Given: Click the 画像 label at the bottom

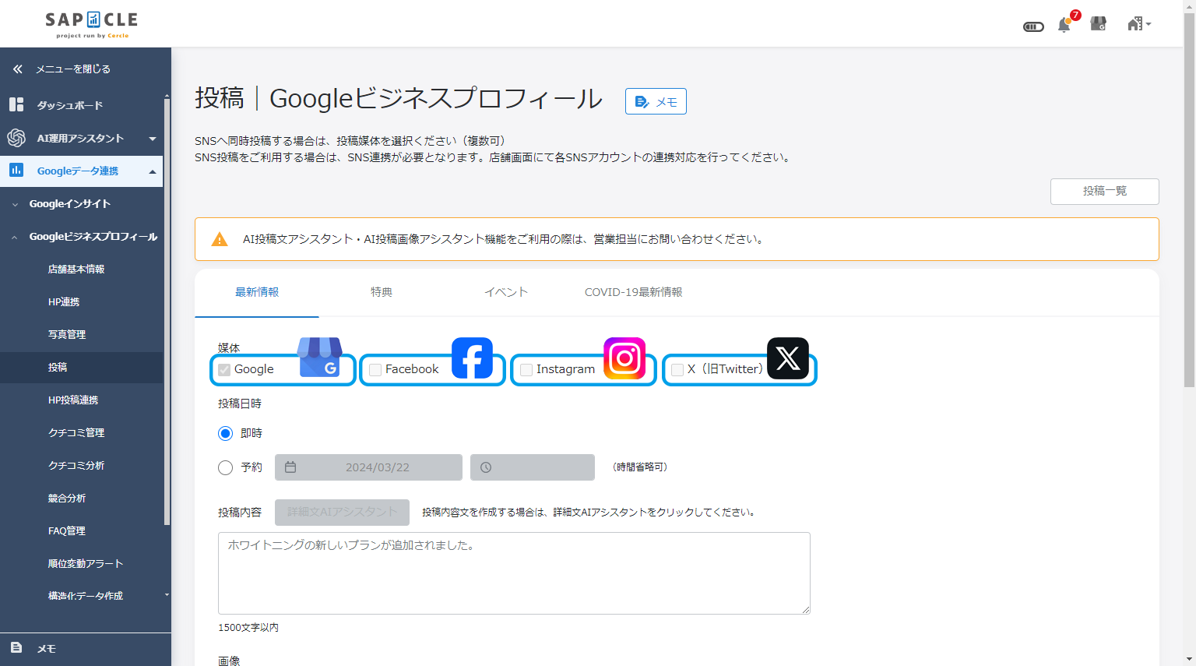Looking at the screenshot, I should coord(229,661).
